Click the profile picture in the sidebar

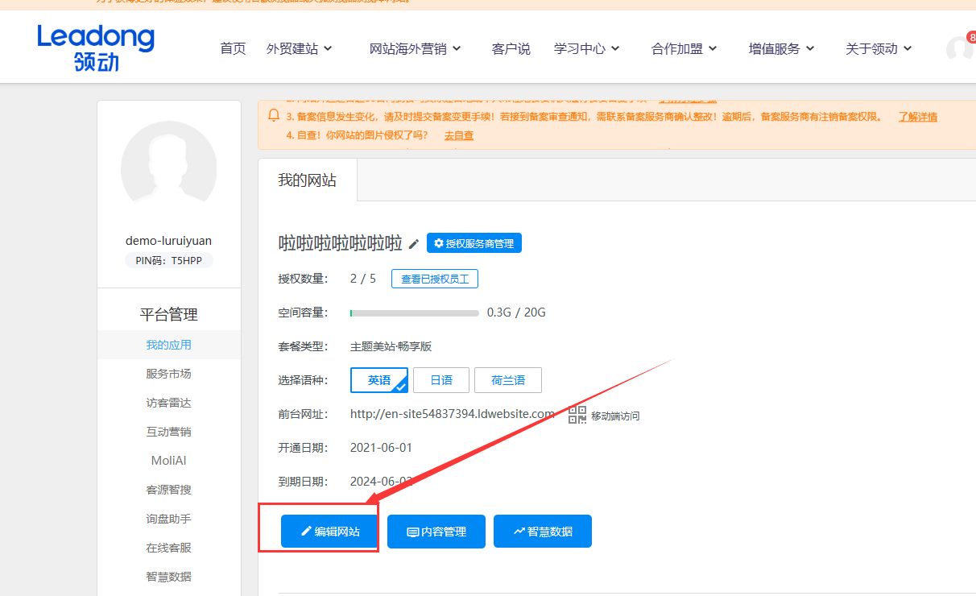point(168,169)
